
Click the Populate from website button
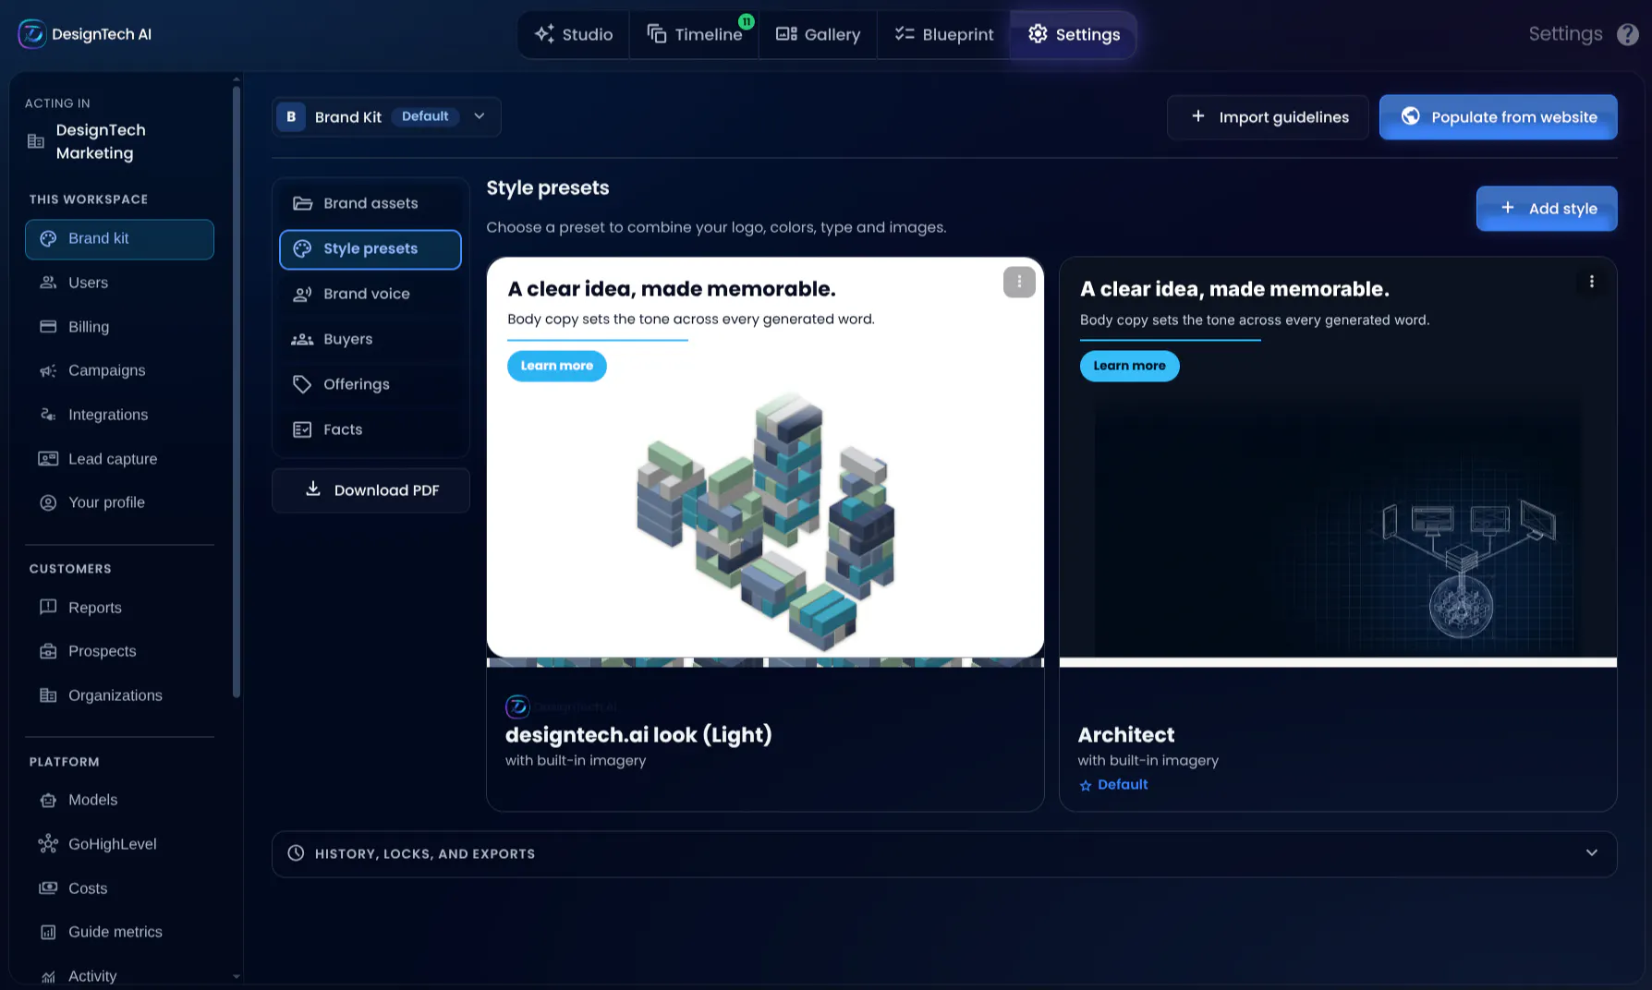point(1498,117)
